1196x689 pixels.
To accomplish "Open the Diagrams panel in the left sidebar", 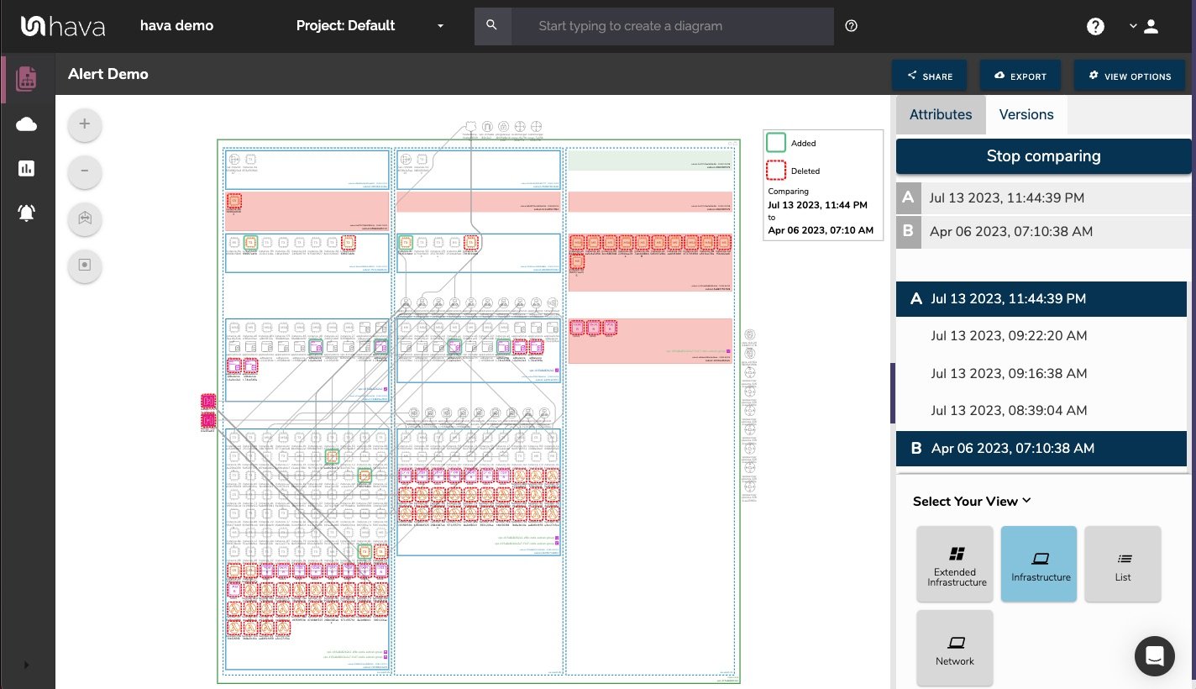I will tap(26, 78).
